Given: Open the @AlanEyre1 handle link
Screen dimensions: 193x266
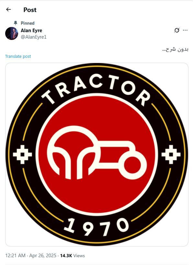Looking at the screenshot, I should coord(33,37).
